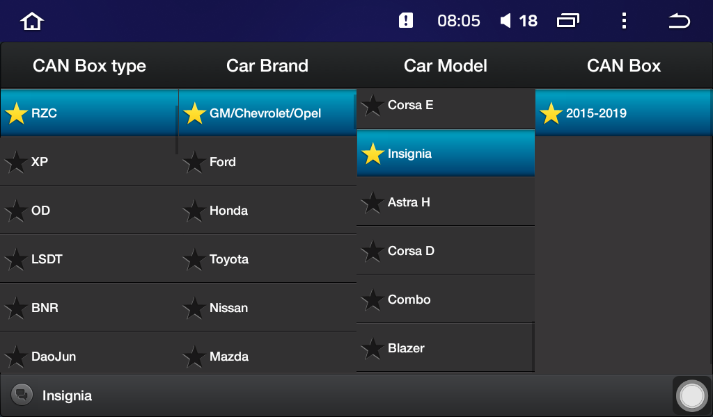The width and height of the screenshot is (713, 417).
Task: Select the Car Brand column header
Action: point(267,66)
